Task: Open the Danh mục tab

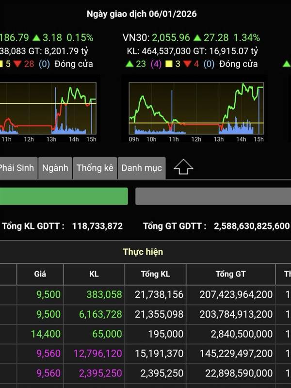Action: pos(141,168)
